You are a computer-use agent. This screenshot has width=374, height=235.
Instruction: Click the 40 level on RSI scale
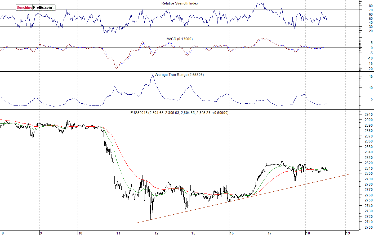pos(371,23)
